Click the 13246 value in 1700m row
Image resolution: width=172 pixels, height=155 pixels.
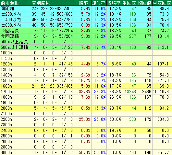[130, 92]
